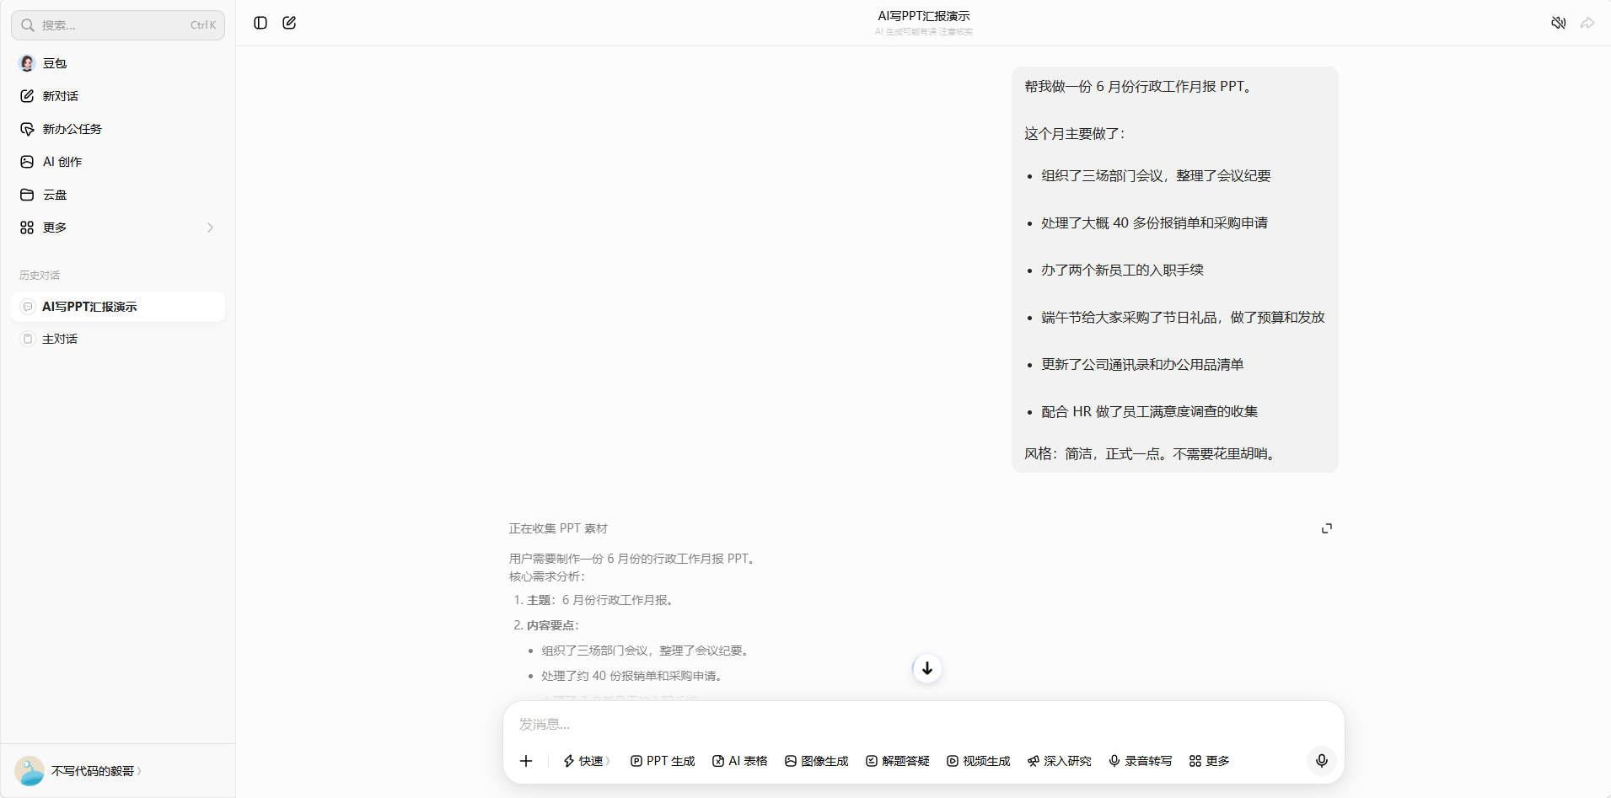Viewport: 1611px width, 798px height.
Task: Select the AI 表格 tool
Action: (x=740, y=761)
